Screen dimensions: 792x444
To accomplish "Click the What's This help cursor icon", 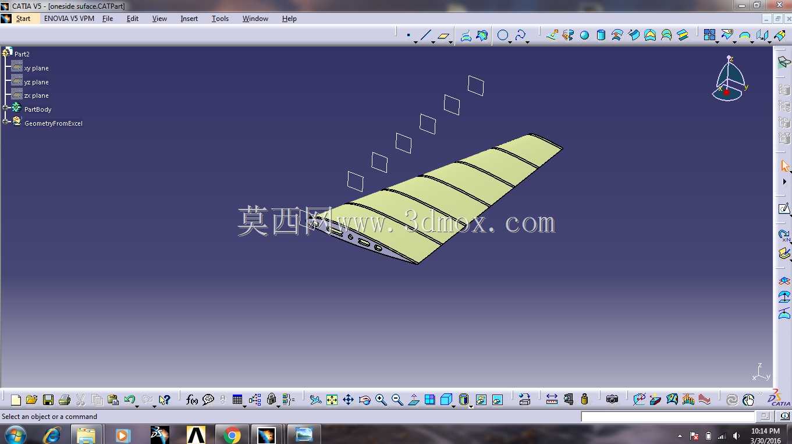I will (165, 400).
